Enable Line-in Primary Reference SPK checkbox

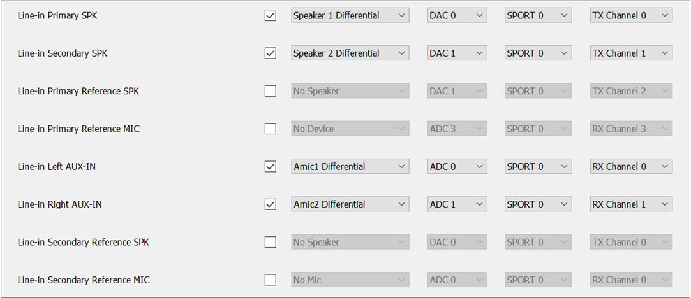[x=271, y=91]
